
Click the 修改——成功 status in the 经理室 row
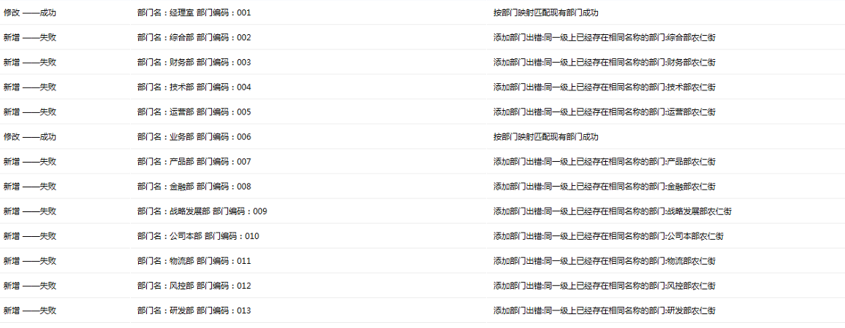[x=30, y=13]
